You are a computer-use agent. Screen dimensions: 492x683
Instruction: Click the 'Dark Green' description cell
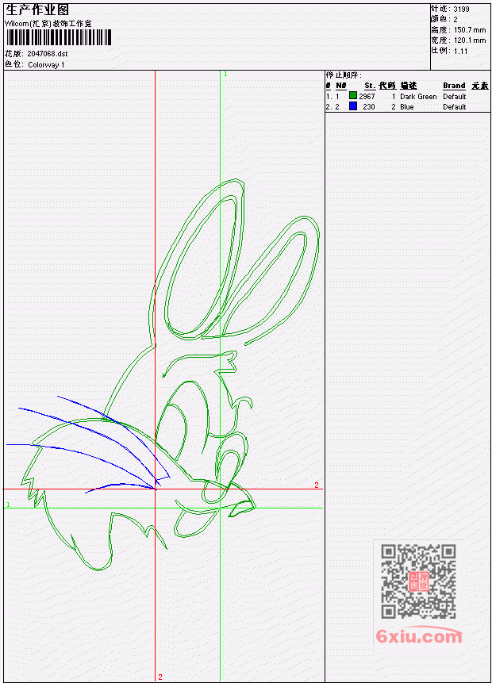coord(418,96)
